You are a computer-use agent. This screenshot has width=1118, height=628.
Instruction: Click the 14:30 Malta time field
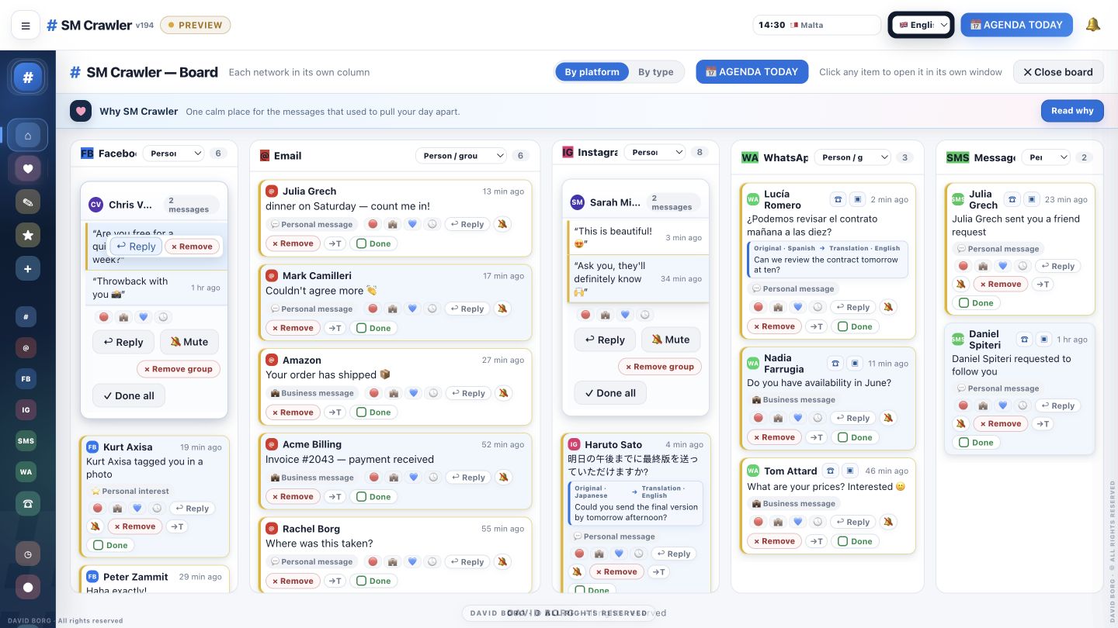pyautogui.click(x=817, y=25)
